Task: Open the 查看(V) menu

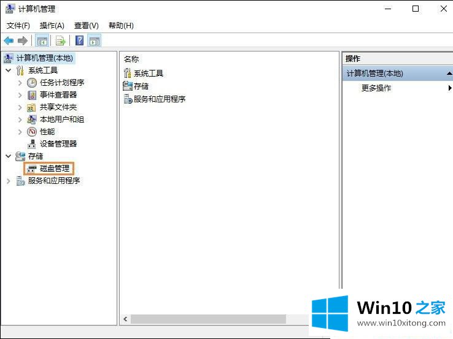Action: point(87,26)
